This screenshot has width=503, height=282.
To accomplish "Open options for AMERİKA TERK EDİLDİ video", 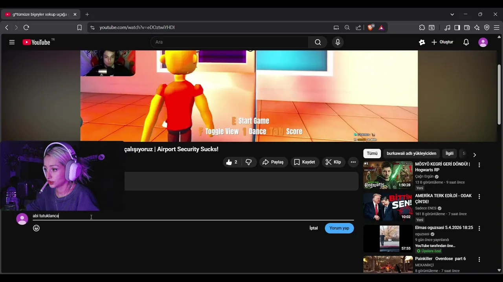I will tap(479, 197).
